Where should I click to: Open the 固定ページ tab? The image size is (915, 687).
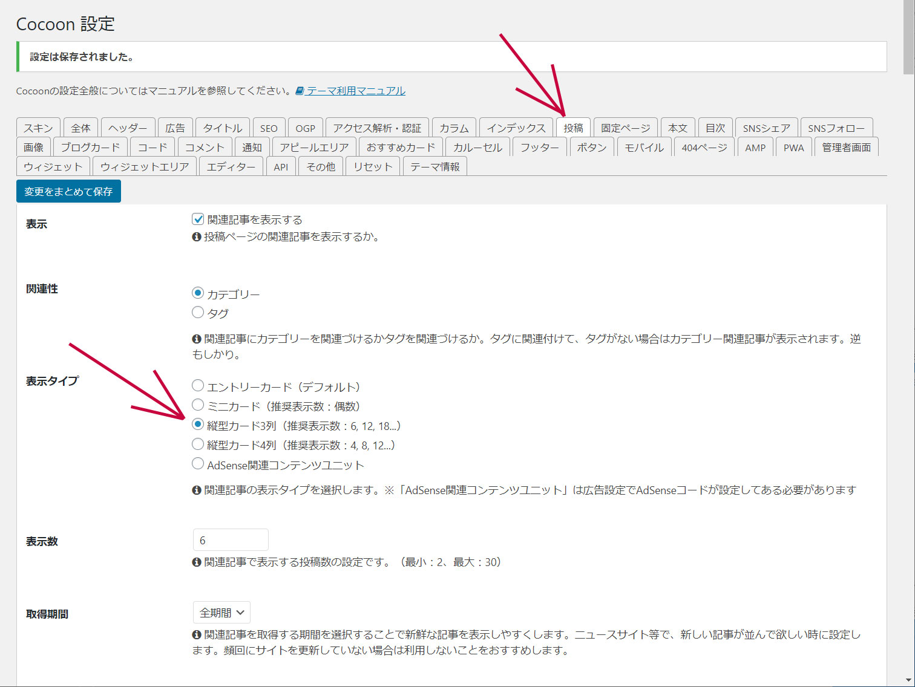click(x=625, y=128)
